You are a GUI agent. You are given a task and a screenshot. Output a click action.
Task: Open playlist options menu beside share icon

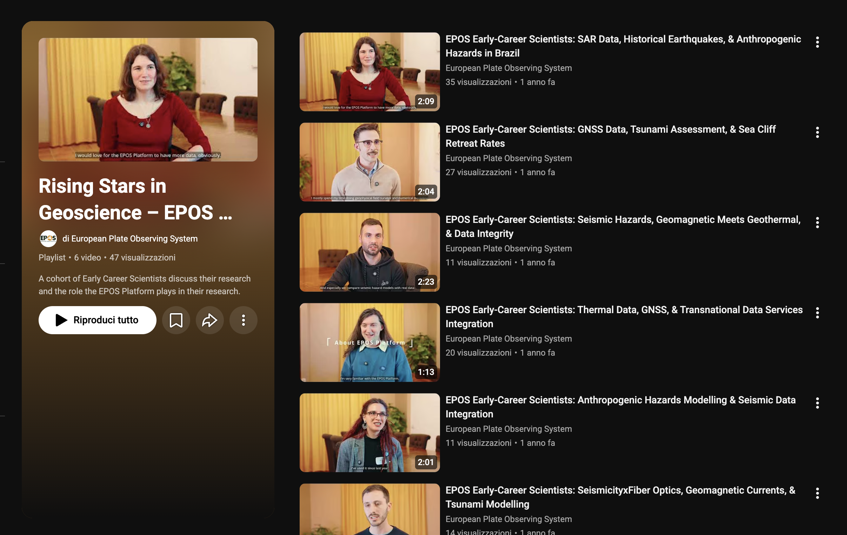pyautogui.click(x=244, y=320)
